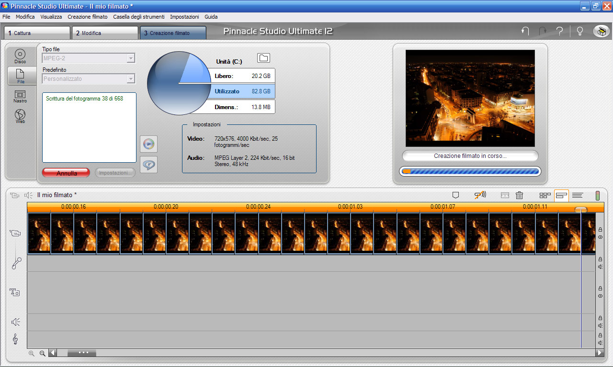Click the light bulb tips icon
The image size is (613, 367).
(580, 32)
